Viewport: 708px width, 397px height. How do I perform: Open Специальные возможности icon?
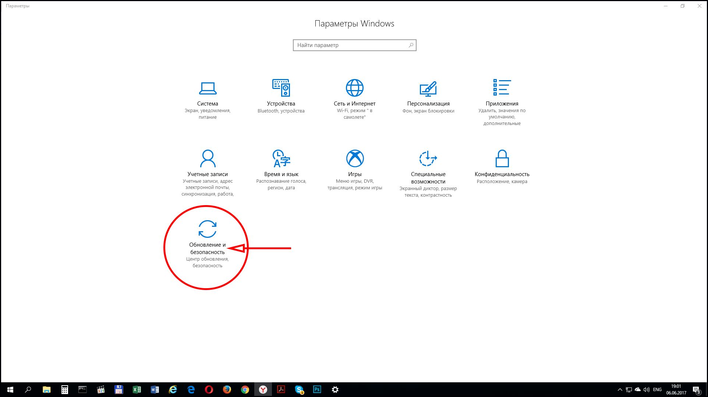point(428,158)
